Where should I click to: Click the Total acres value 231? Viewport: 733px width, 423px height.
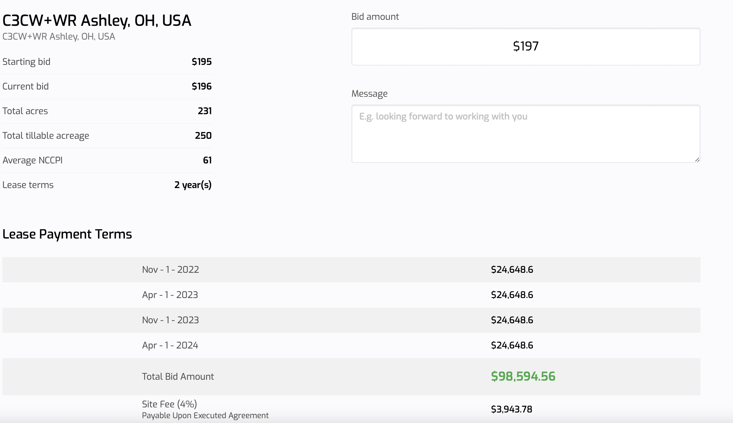205,111
